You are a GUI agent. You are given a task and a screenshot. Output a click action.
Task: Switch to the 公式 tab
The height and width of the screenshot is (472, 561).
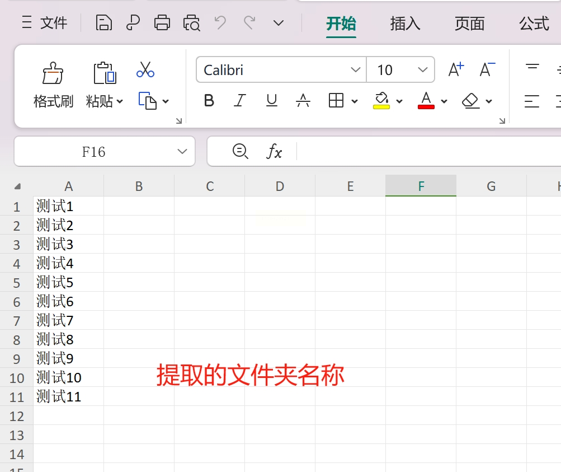point(534,24)
